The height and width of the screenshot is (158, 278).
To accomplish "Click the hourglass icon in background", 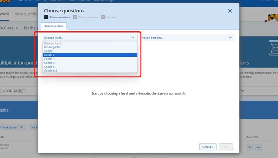I will (273, 48).
